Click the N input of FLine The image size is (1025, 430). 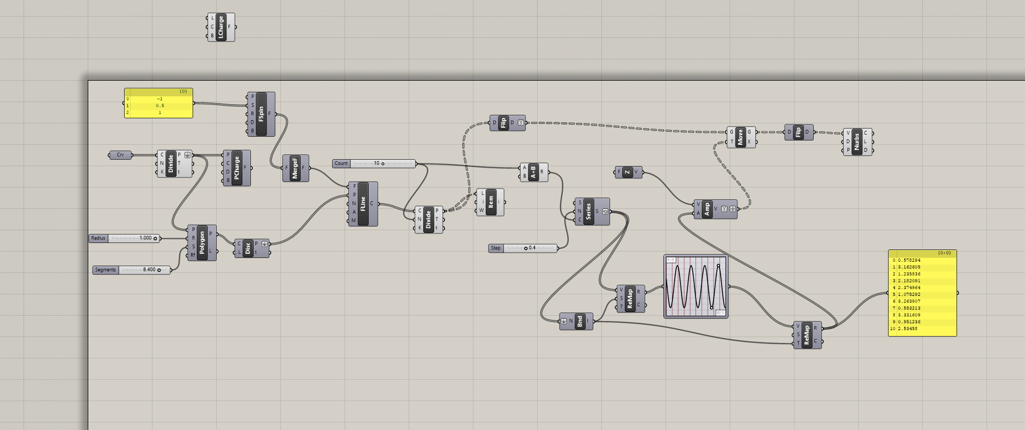[x=354, y=204]
